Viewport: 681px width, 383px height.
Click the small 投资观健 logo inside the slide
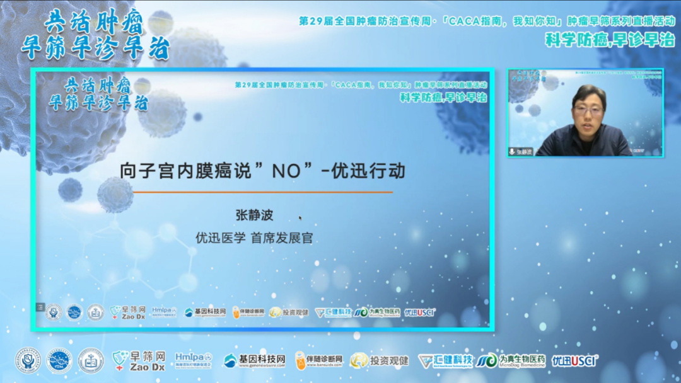click(x=289, y=312)
